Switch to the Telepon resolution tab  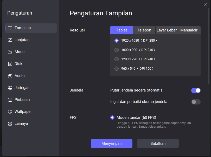pos(144,30)
